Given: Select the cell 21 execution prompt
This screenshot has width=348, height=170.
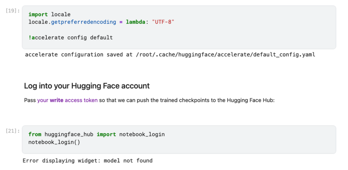Looking at the screenshot, I should (x=13, y=131).
